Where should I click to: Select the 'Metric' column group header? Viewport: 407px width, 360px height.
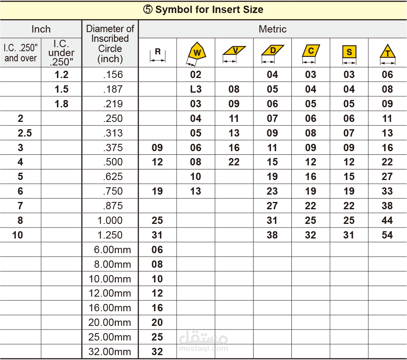pos(273,29)
